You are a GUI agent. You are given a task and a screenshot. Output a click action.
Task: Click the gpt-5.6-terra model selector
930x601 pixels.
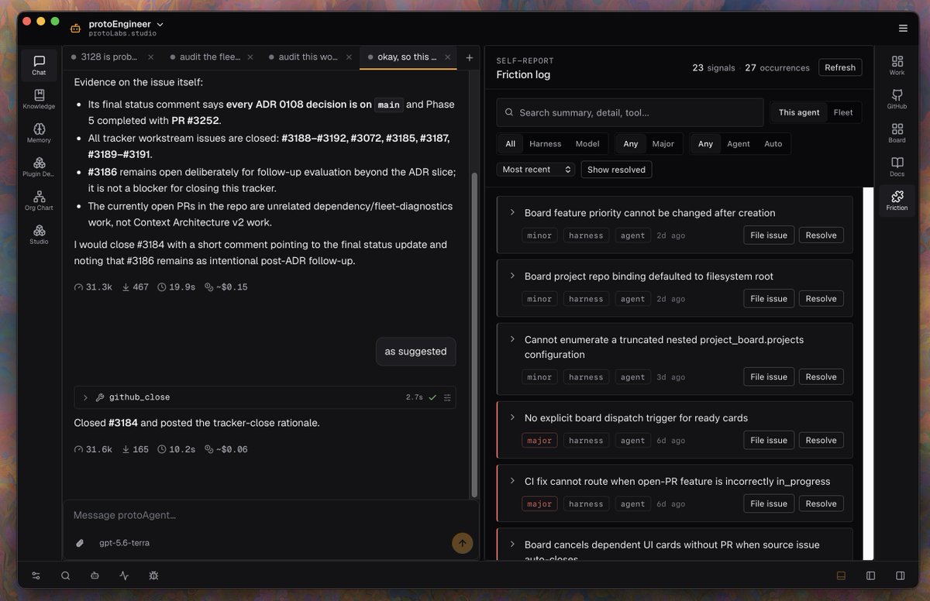(124, 543)
